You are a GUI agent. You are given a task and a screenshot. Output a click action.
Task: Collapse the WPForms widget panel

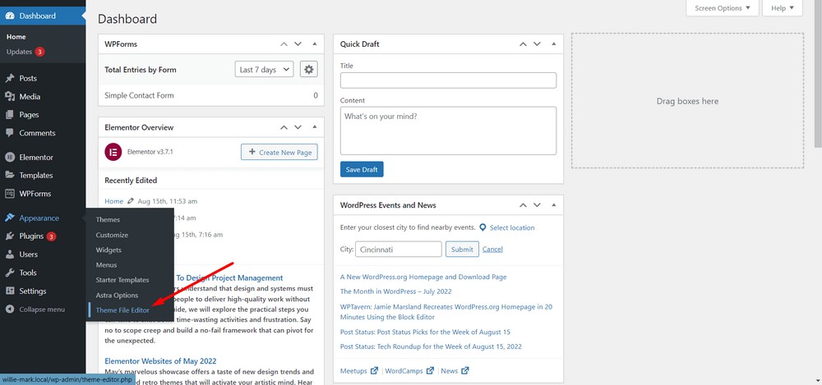click(x=315, y=44)
